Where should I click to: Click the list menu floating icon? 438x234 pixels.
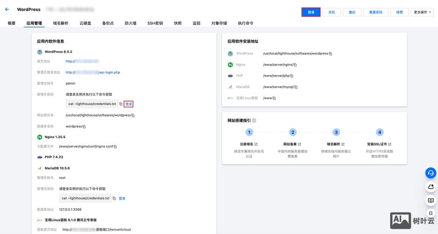(431, 213)
